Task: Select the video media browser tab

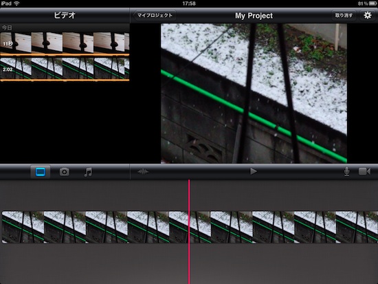Action: 41,172
